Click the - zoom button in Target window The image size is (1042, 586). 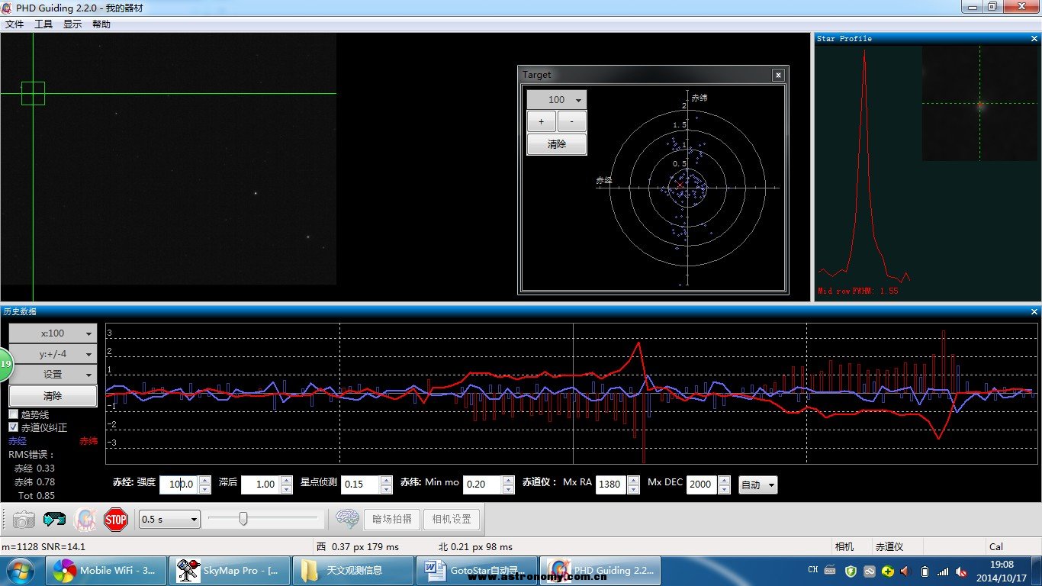(x=572, y=121)
